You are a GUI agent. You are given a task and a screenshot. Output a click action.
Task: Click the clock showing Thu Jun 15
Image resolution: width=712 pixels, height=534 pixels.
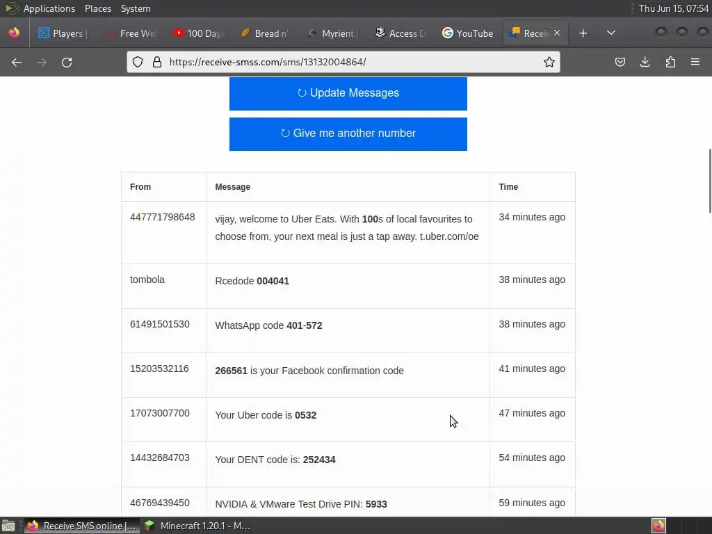(x=673, y=8)
